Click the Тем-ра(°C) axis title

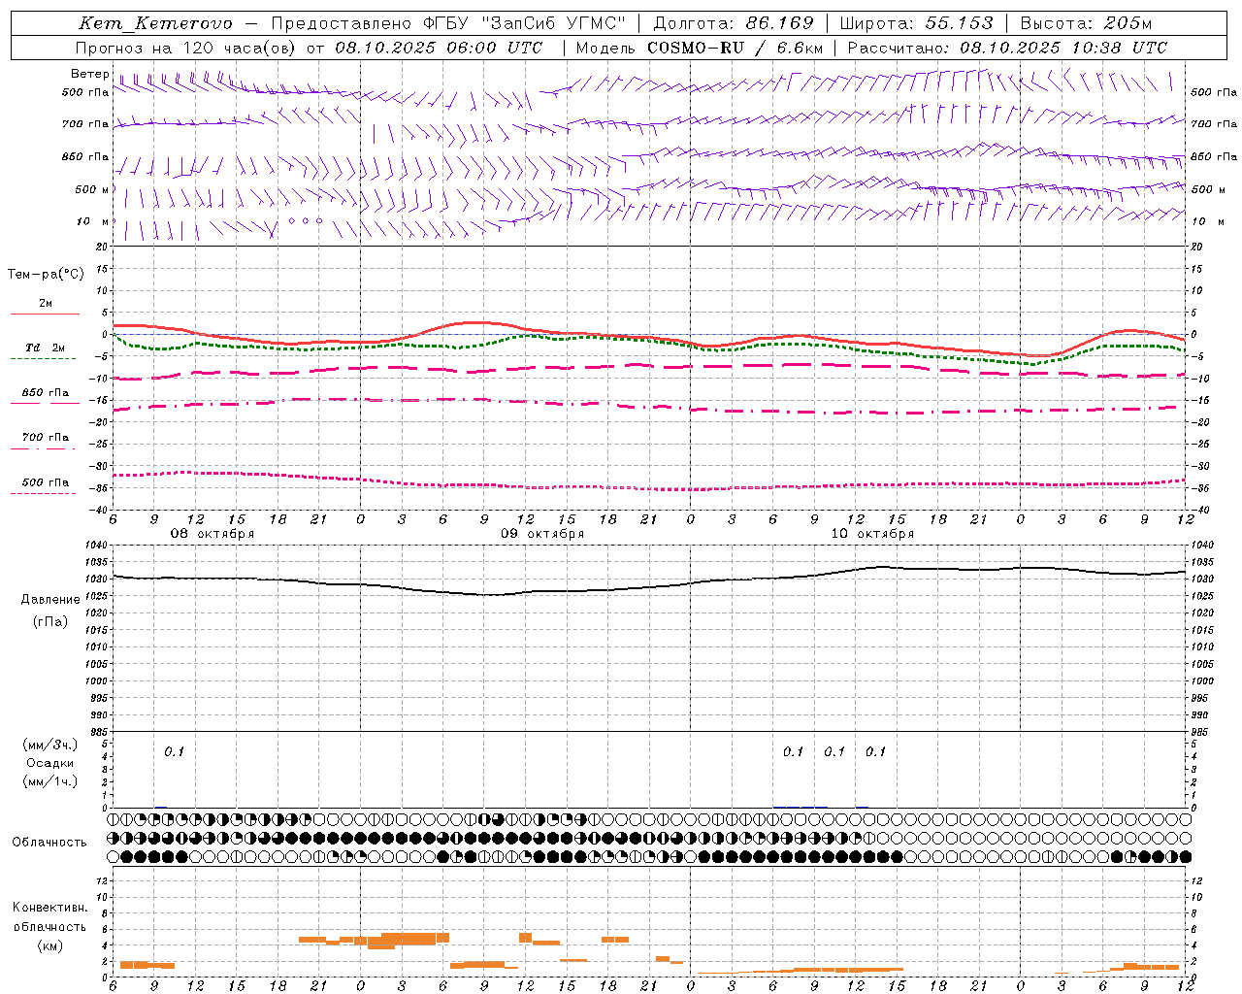click(46, 275)
